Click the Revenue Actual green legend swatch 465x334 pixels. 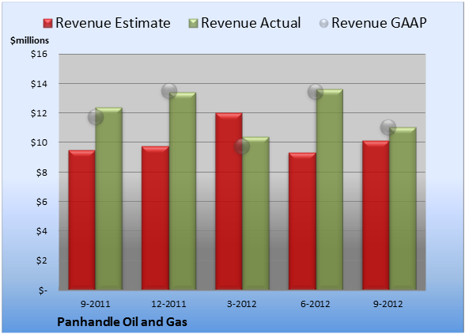tap(193, 24)
